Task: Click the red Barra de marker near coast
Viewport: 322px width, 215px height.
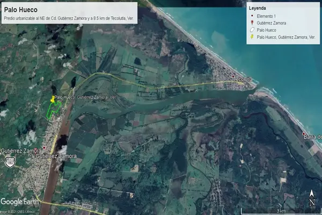Action: tap(304, 133)
